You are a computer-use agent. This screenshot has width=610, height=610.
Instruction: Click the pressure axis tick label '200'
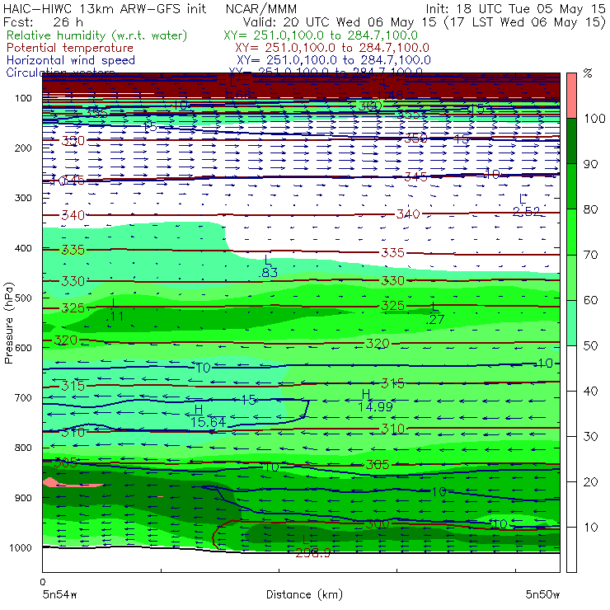click(23, 148)
